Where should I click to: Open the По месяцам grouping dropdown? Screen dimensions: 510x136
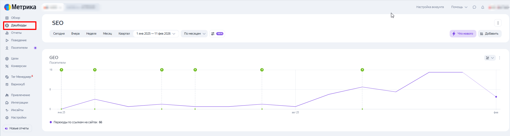click(x=194, y=34)
